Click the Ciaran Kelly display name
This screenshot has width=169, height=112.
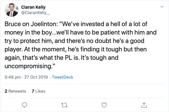coord(33,7)
